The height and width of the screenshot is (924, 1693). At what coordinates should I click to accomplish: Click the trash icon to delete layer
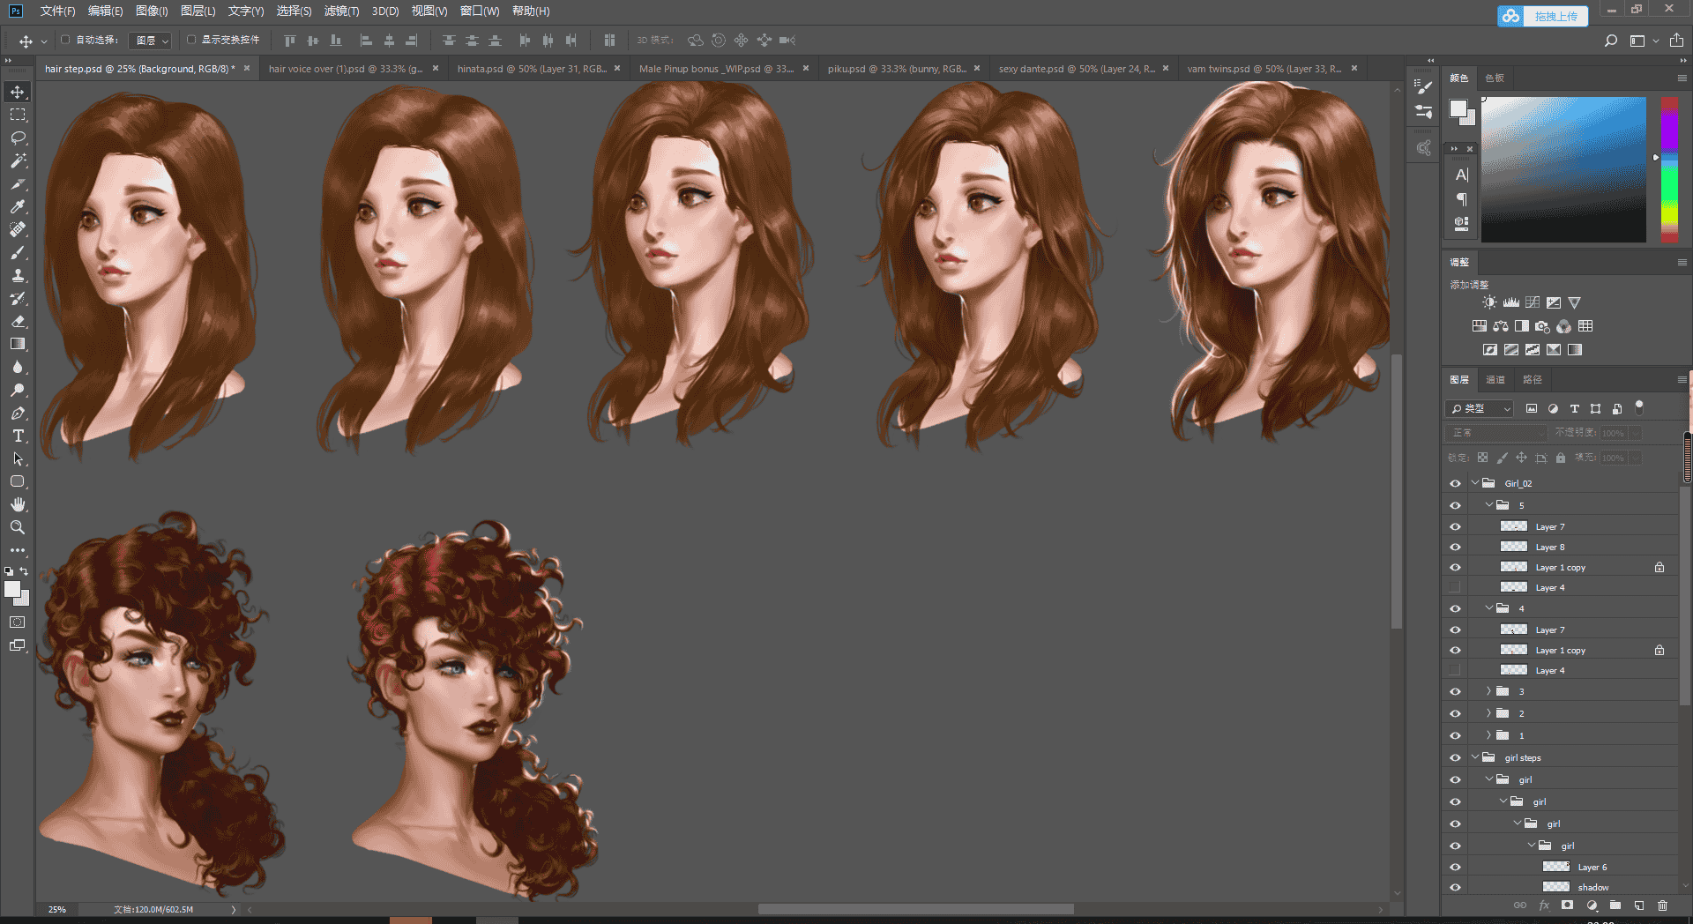click(1662, 905)
